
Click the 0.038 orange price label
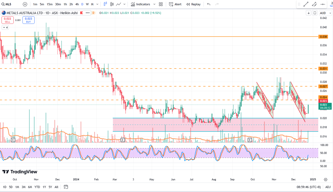tap(324, 37)
